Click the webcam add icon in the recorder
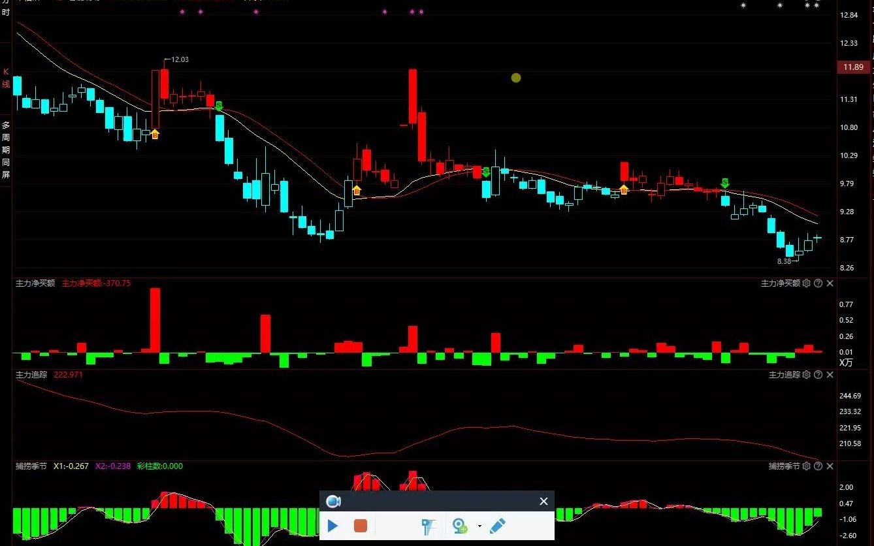 460,526
